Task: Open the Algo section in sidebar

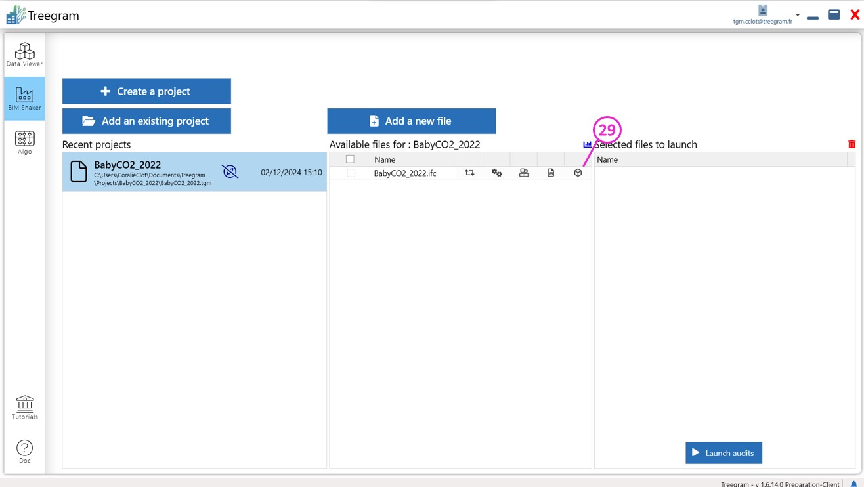Action: coord(24,142)
